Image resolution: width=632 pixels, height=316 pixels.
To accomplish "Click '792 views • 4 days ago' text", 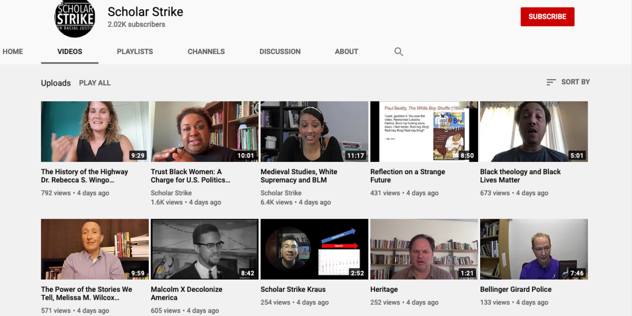I will tap(75, 193).
